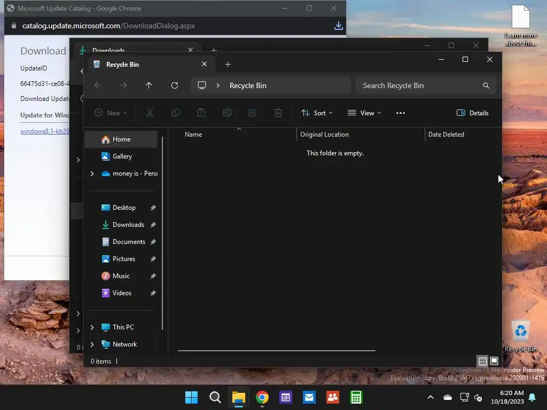The height and width of the screenshot is (410, 547).
Task: Click the Share icon in toolbar
Action: pos(253,113)
